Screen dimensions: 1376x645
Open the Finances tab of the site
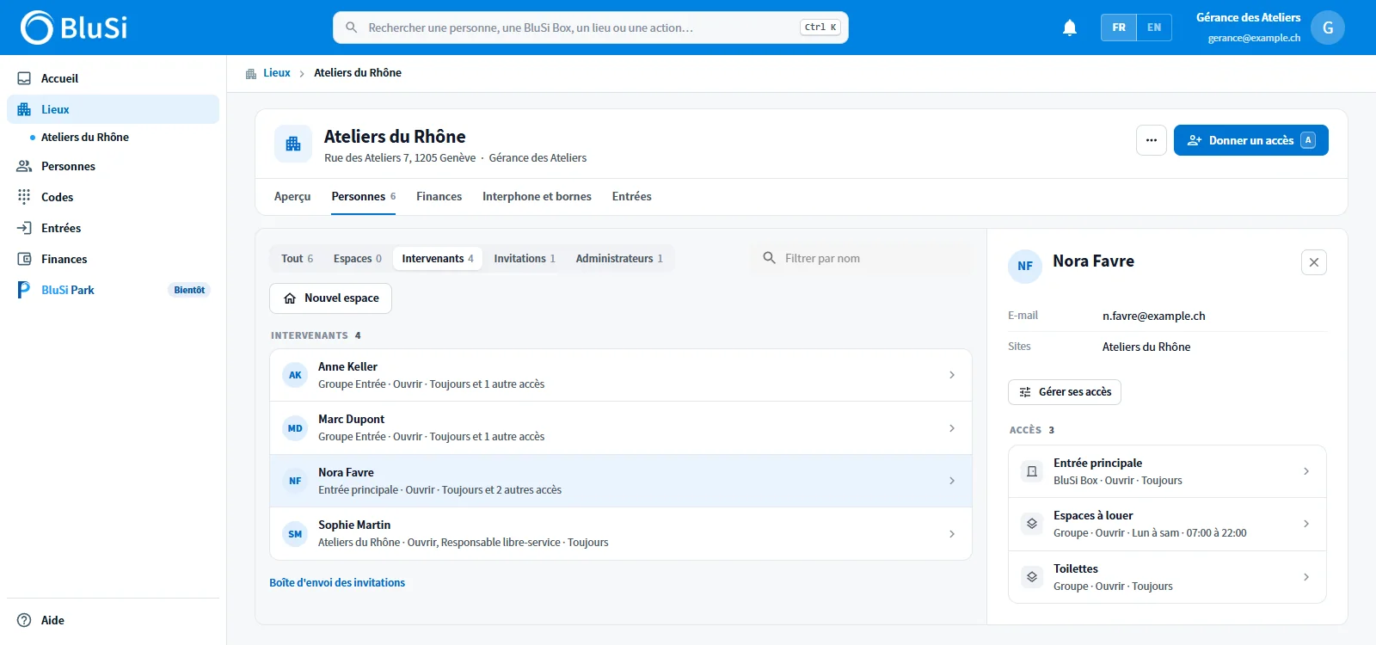[439, 197]
